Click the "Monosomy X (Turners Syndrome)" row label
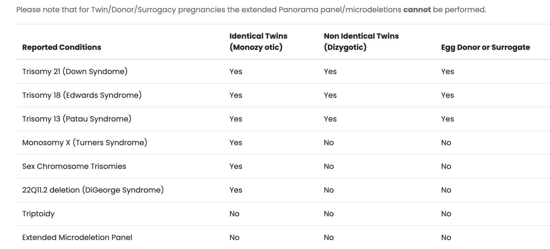550x249 pixels. coord(85,142)
